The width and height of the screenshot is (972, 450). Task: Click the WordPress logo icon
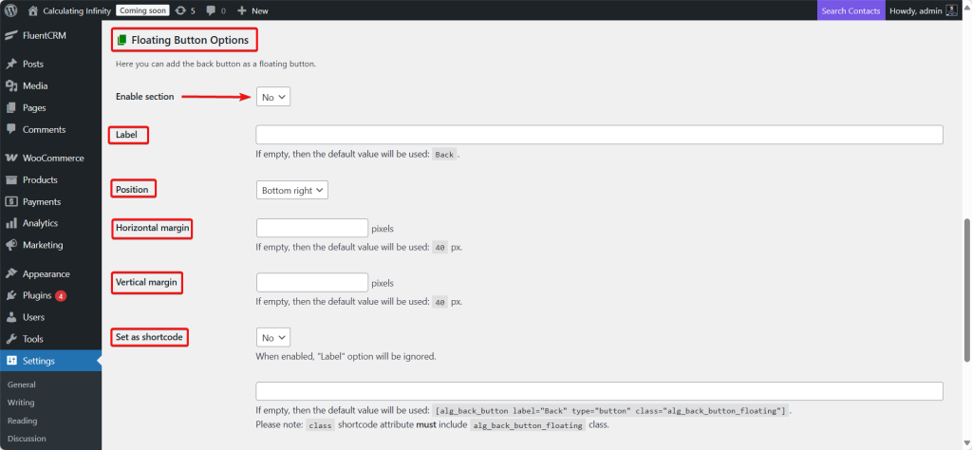[10, 10]
